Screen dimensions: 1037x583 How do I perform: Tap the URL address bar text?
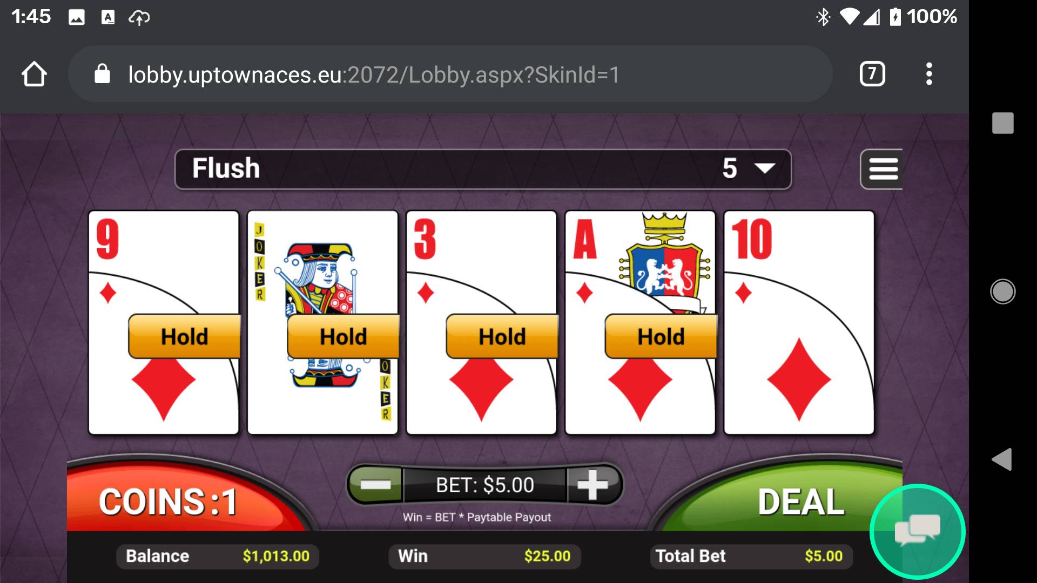click(x=374, y=74)
